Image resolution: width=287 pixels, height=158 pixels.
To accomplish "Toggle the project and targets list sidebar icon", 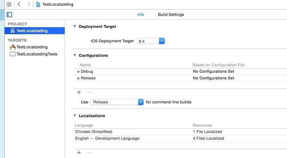I will [x=9, y=14].
